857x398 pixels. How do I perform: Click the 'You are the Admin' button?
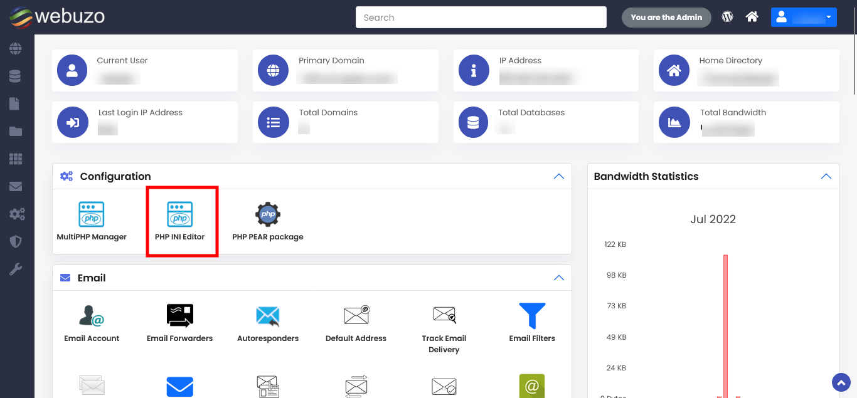point(666,18)
